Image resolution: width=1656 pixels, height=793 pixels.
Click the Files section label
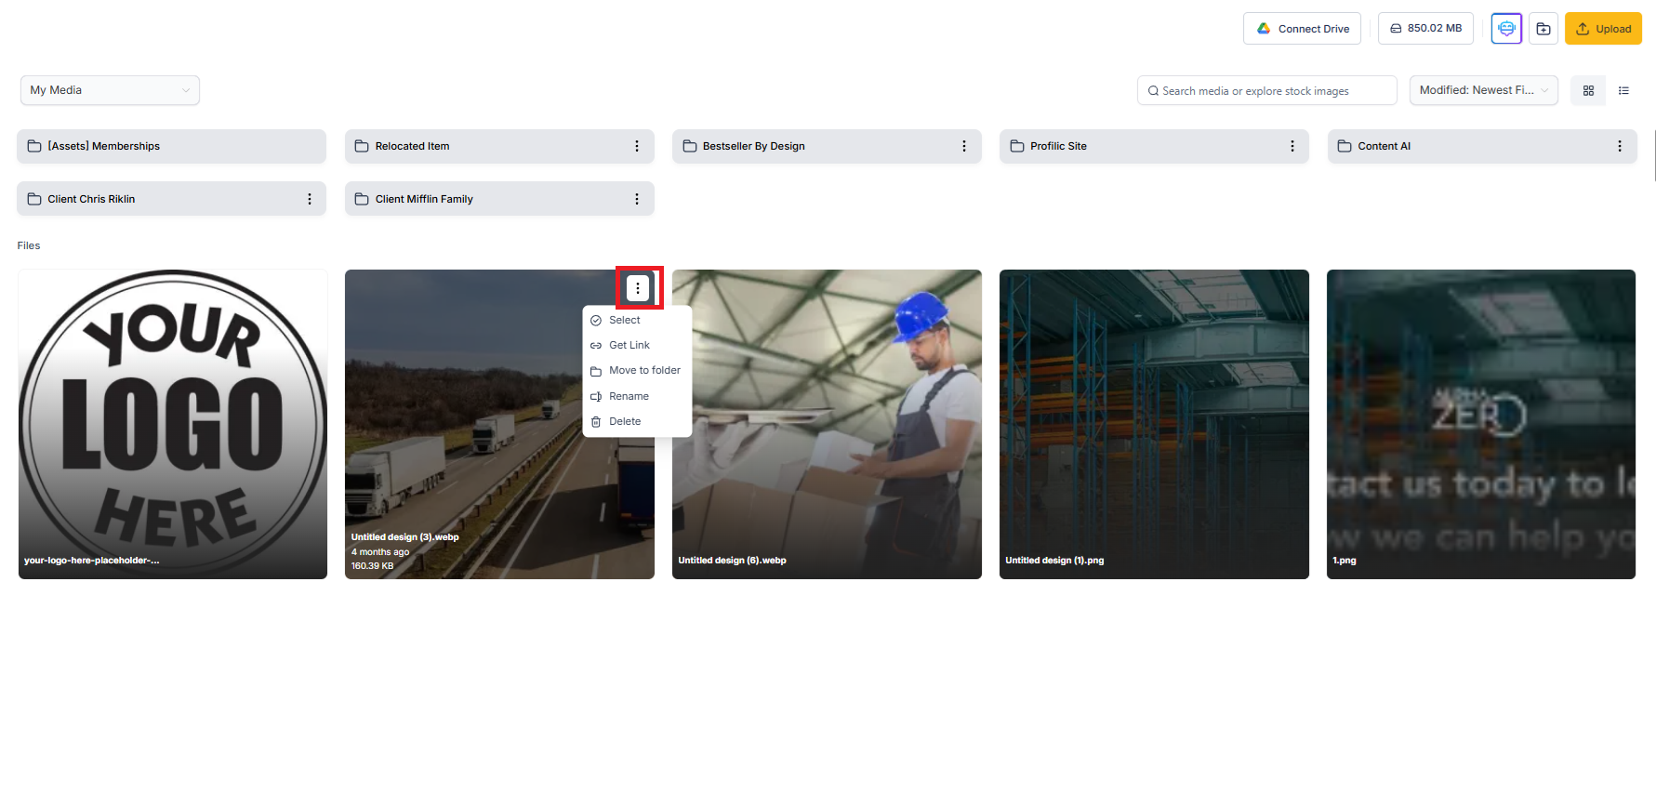(29, 245)
